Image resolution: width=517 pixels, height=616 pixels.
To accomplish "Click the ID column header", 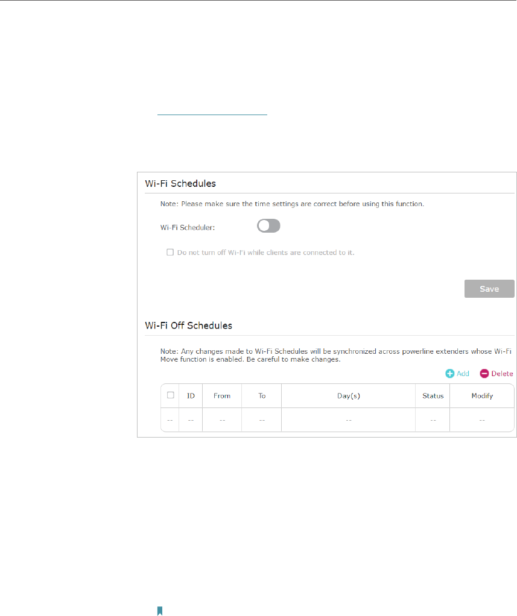I will (x=191, y=396).
